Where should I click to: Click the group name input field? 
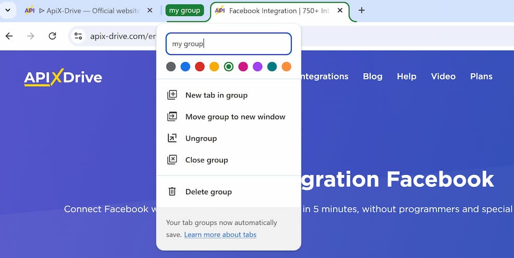229,44
